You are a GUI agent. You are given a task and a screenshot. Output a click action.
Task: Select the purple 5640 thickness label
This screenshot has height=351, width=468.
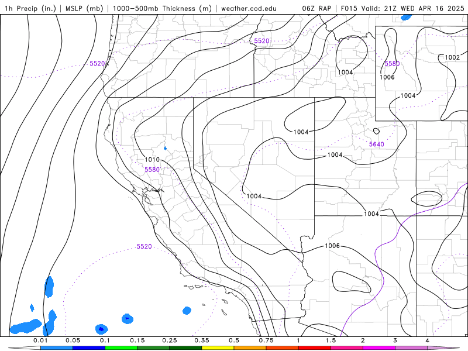coord(376,144)
